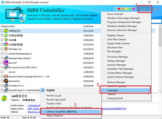Screen dimensions: 162x119
Task: Expand the Themes submenu
Action: (x=126, y=94)
